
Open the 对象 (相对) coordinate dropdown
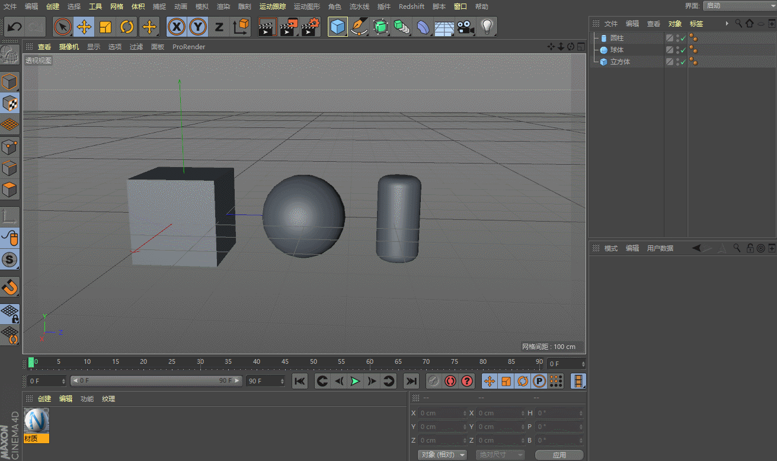442,454
